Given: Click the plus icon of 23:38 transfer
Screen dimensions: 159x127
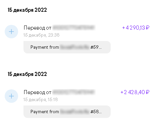Looking at the screenshot, I should pyautogui.click(x=11, y=32).
